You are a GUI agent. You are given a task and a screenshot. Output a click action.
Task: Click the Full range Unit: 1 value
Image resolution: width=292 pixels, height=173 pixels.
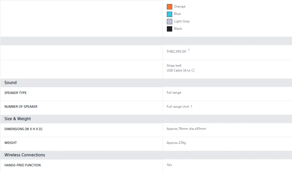click(179, 107)
